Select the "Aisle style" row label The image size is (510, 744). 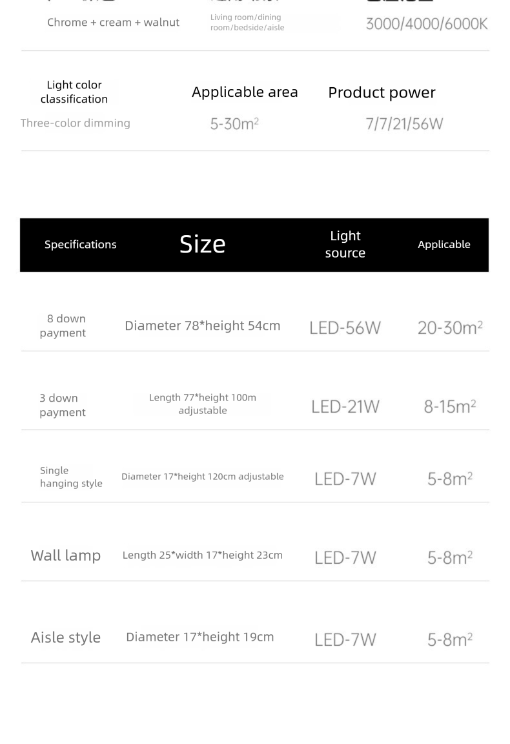click(x=66, y=637)
